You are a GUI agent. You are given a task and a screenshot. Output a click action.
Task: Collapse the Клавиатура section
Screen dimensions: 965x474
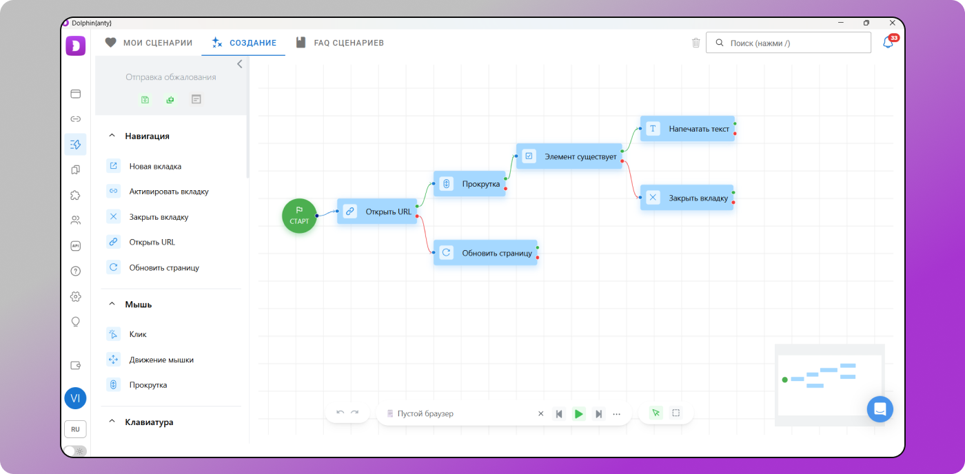[x=112, y=422]
